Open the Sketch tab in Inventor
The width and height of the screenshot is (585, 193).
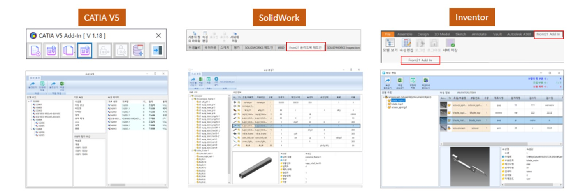point(460,35)
